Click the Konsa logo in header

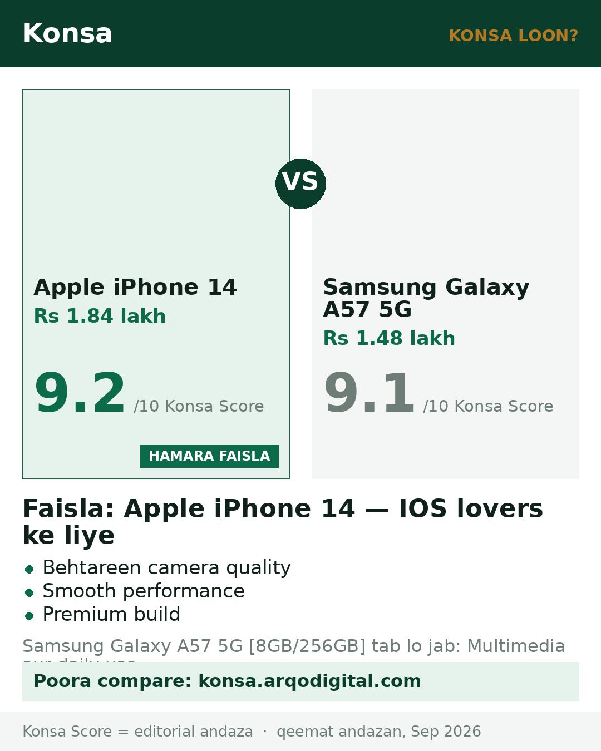pyautogui.click(x=67, y=33)
